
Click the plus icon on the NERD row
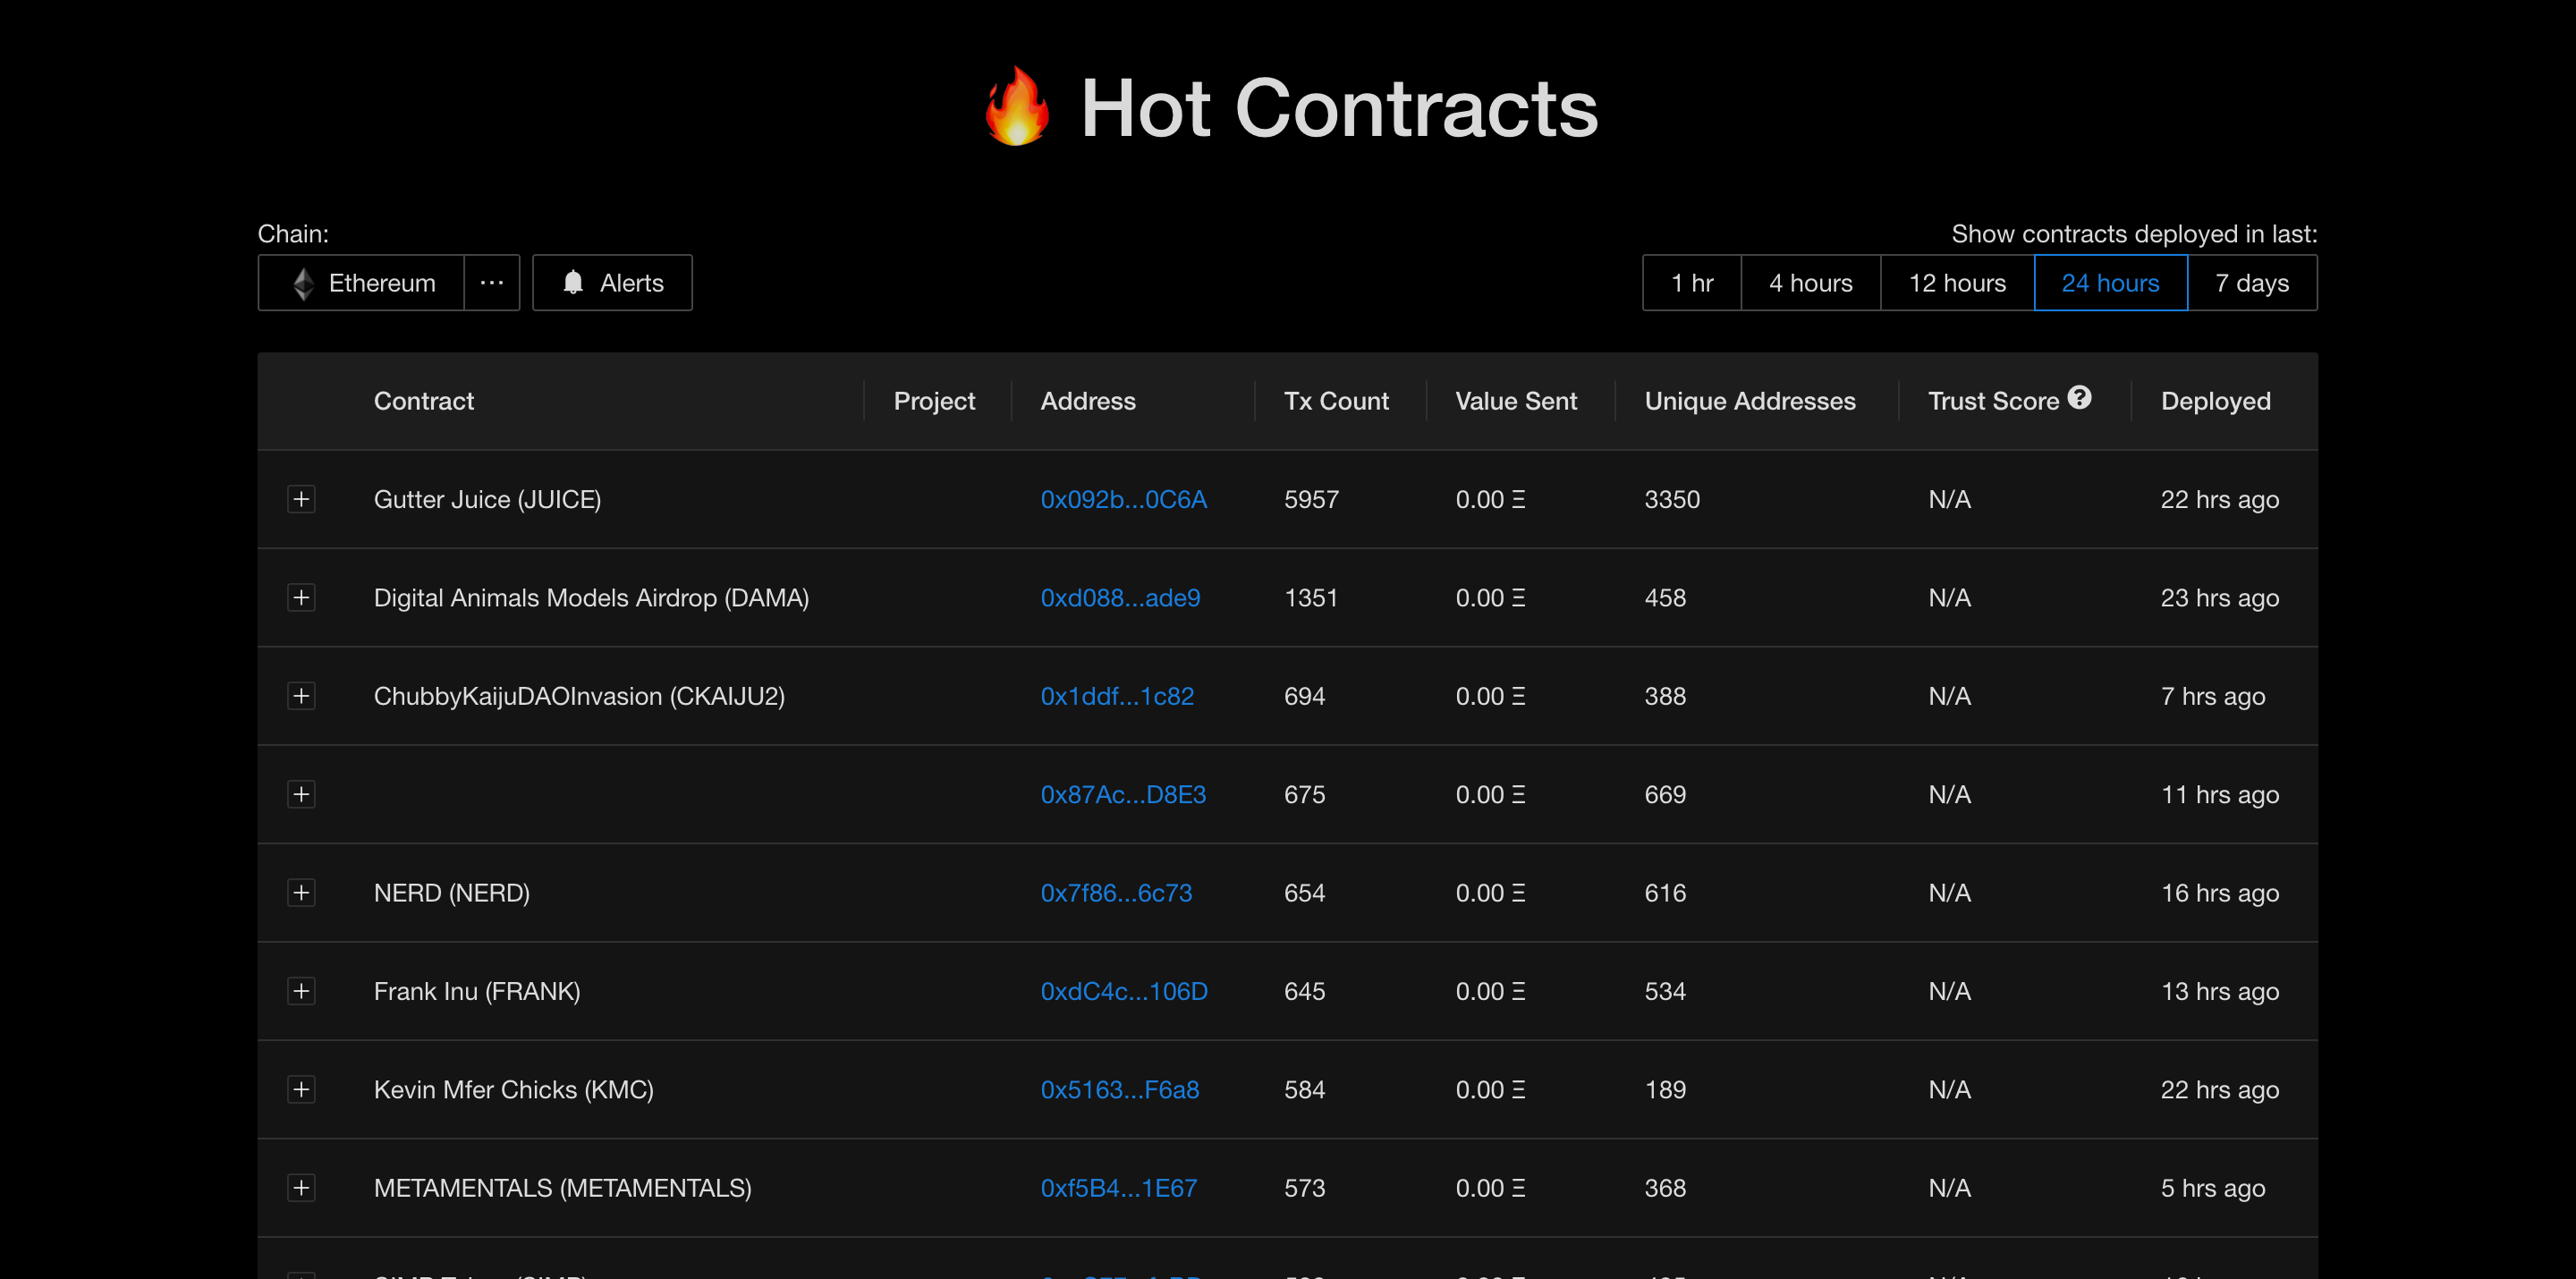click(x=301, y=893)
